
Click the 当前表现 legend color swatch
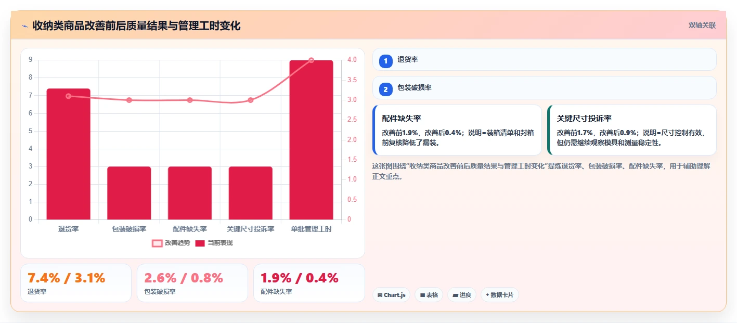tap(200, 243)
